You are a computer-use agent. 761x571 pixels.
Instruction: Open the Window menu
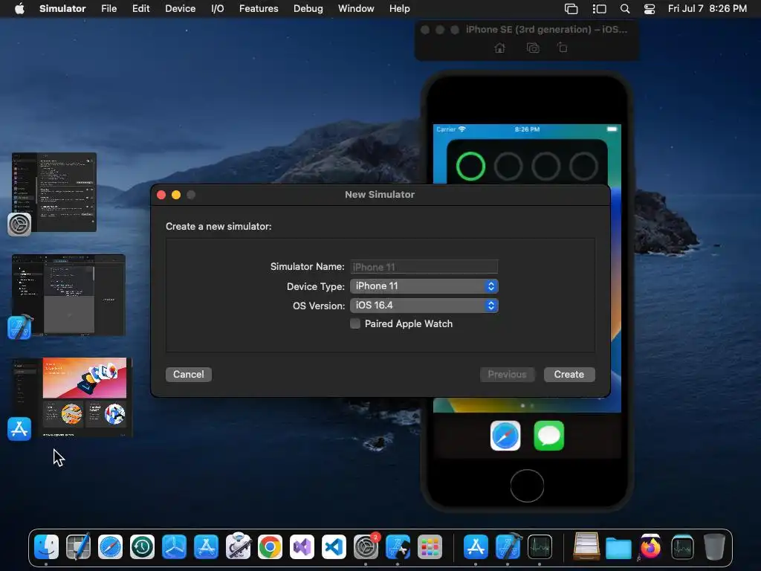pyautogui.click(x=356, y=9)
